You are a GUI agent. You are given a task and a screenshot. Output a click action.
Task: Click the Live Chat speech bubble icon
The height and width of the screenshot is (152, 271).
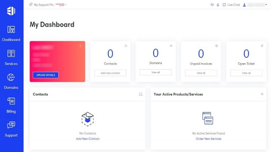coord(224,5)
